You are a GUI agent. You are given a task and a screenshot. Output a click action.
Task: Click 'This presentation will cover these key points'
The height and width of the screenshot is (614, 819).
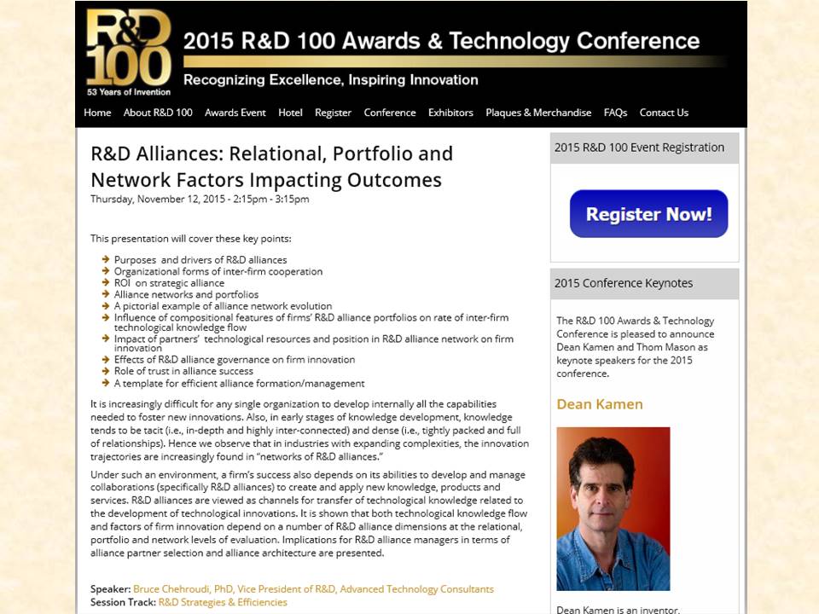pyautogui.click(x=190, y=239)
